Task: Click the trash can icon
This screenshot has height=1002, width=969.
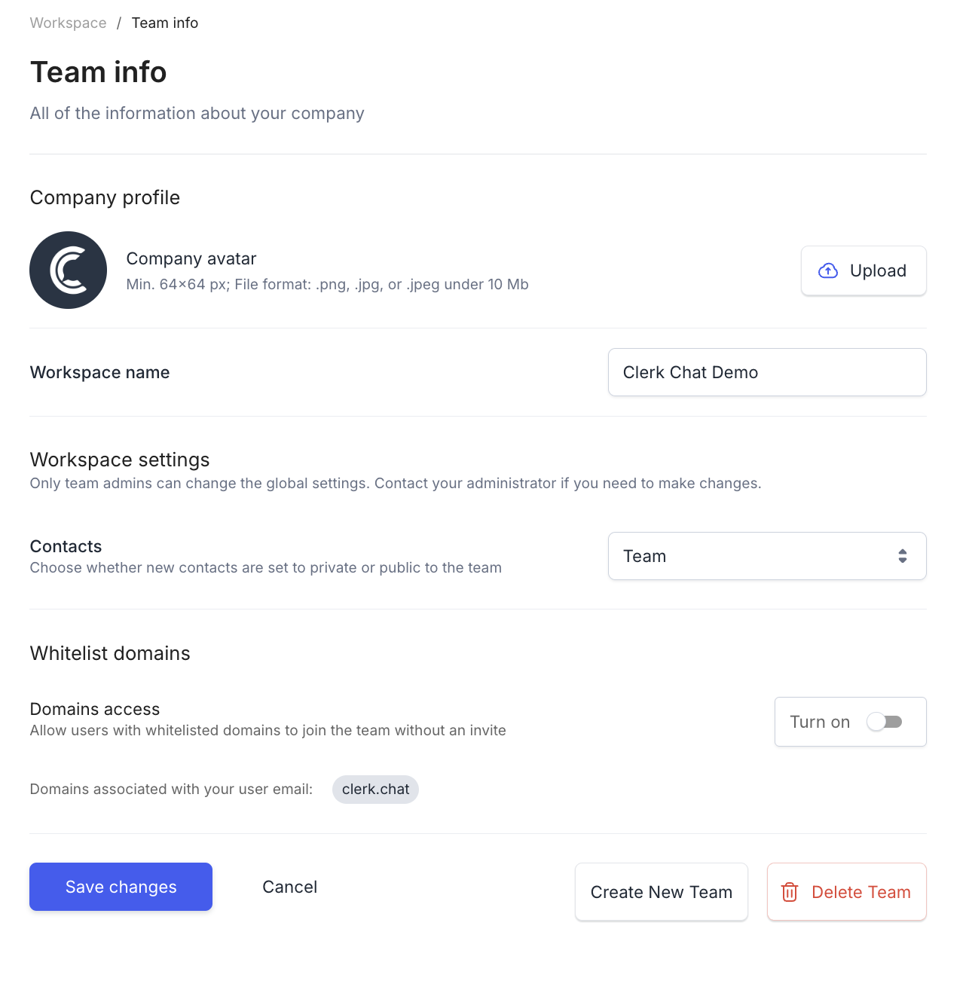Action: coord(790,892)
